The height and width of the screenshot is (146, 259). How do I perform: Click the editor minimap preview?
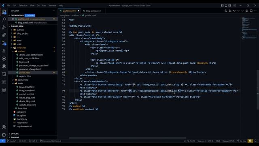tap(249, 28)
